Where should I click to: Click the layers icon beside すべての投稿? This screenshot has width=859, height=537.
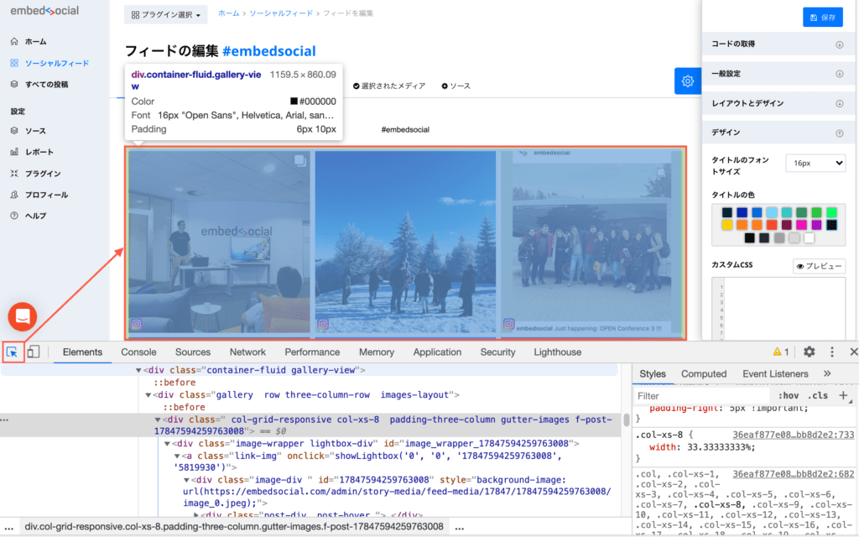pyautogui.click(x=14, y=84)
